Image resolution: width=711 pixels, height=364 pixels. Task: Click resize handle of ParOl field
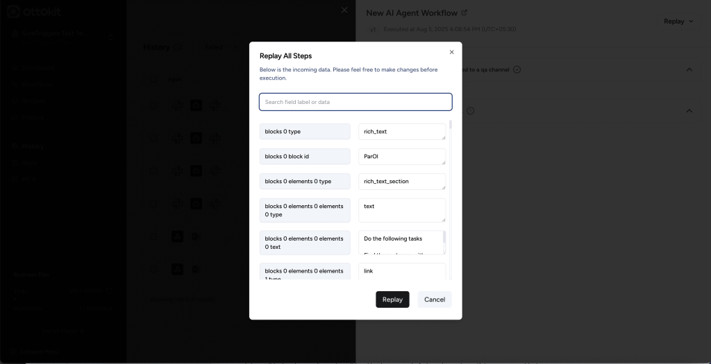click(x=443, y=162)
